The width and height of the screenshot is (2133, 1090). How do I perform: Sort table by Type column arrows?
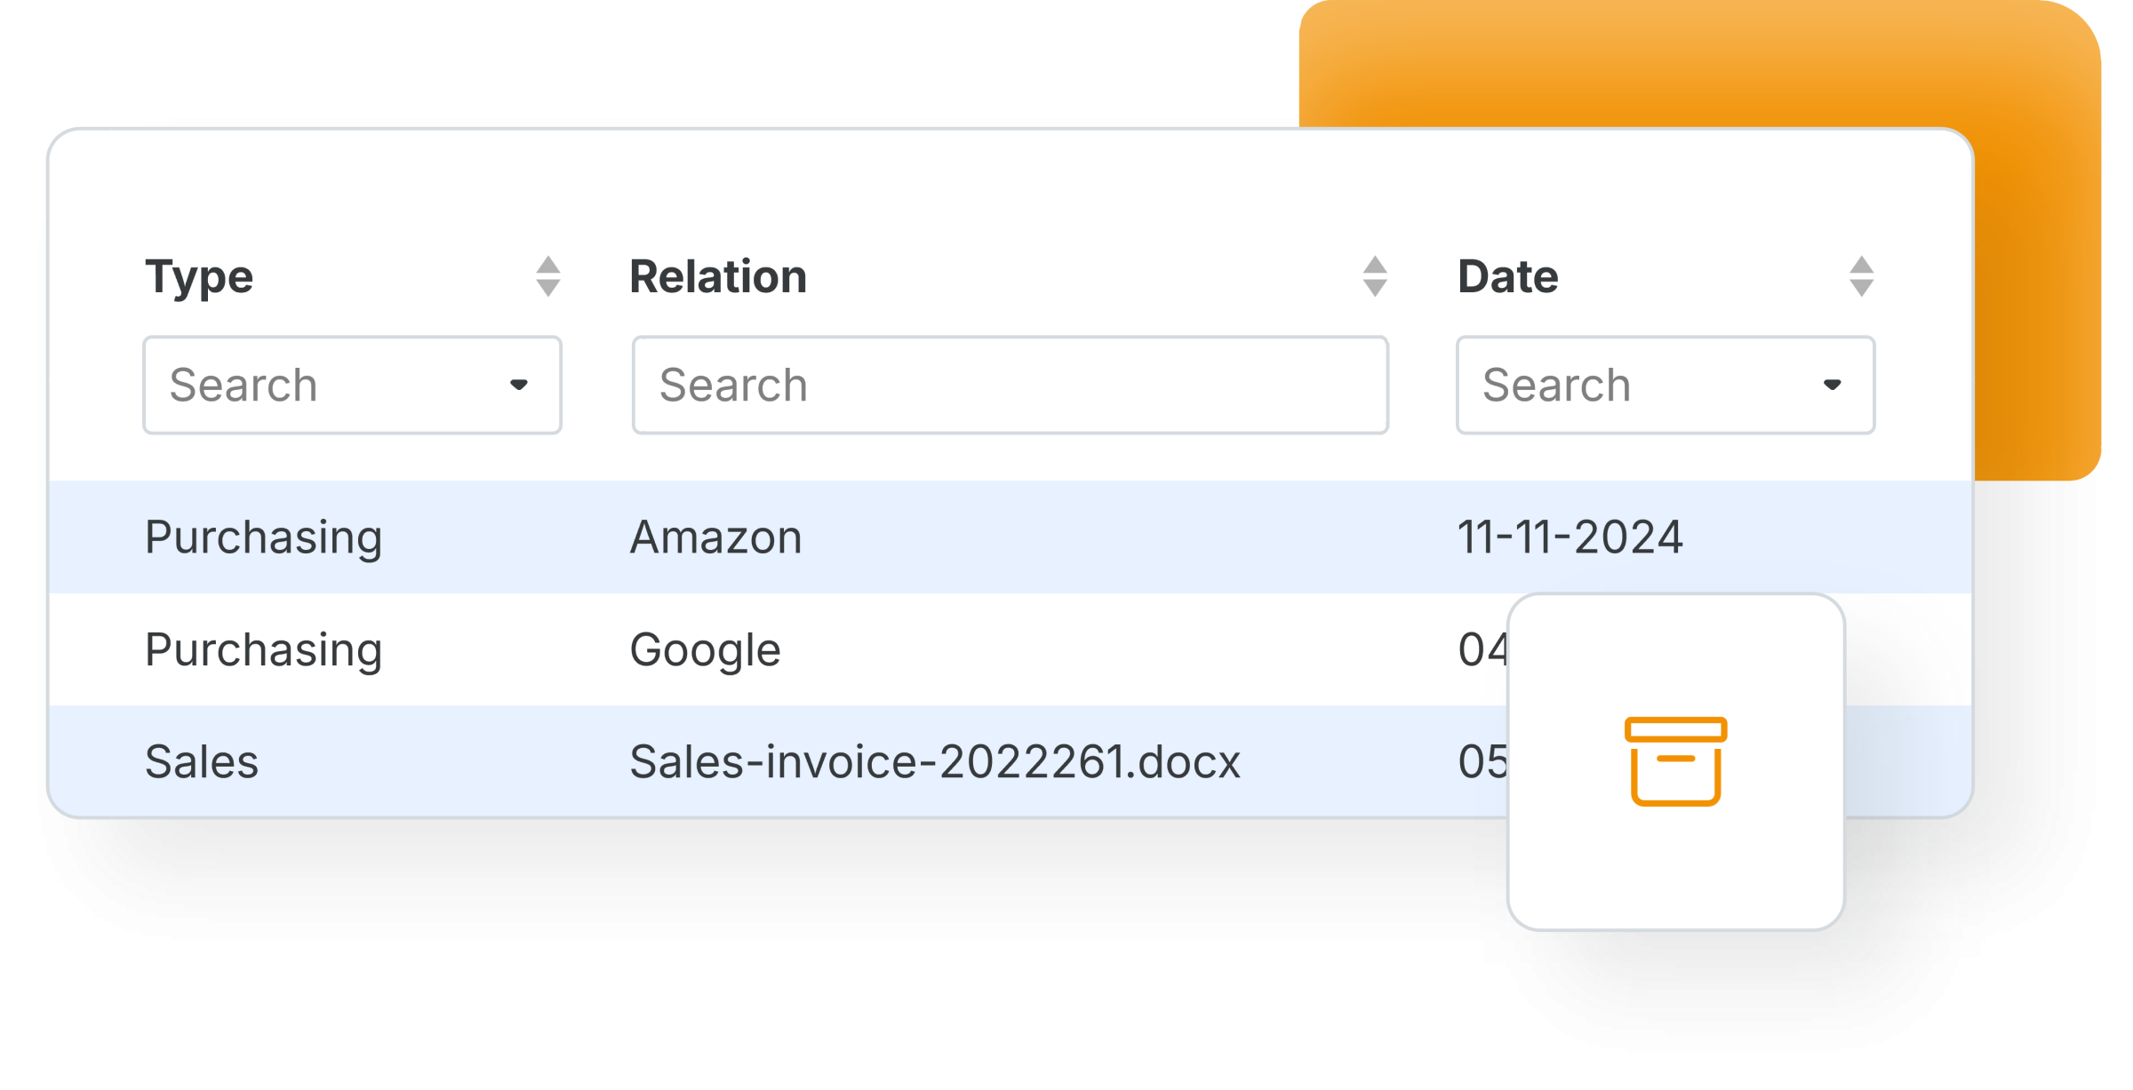[x=548, y=276]
